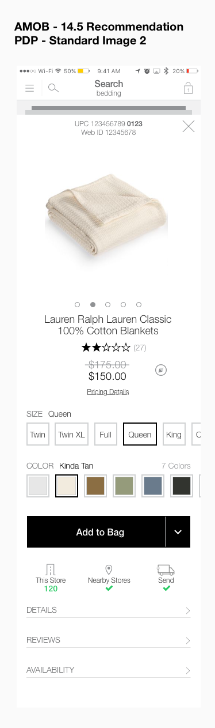Tap the Send delivery truck icon
This screenshot has height=728, width=215.
[x=166, y=569]
